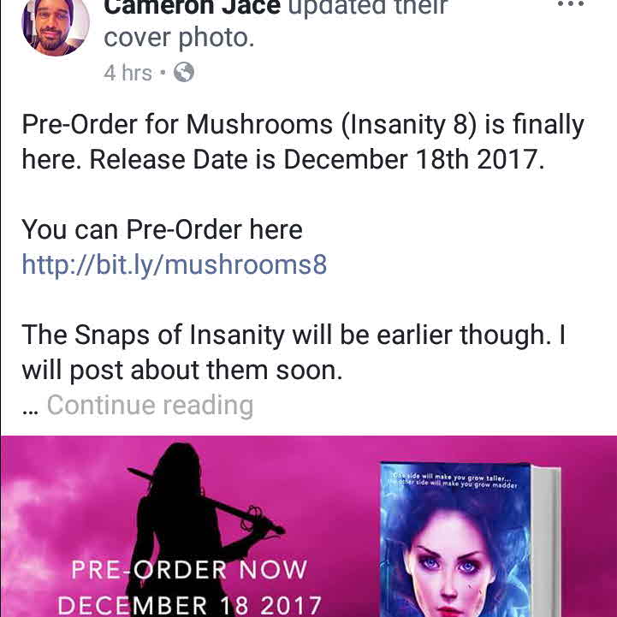Open the bit.ly/mushrooms8 pre-order link
The width and height of the screenshot is (617, 617).
point(175,264)
